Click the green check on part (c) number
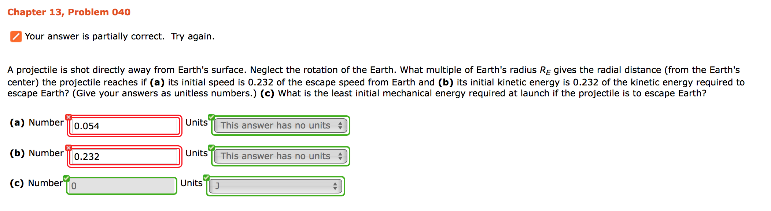 pyautogui.click(x=66, y=178)
